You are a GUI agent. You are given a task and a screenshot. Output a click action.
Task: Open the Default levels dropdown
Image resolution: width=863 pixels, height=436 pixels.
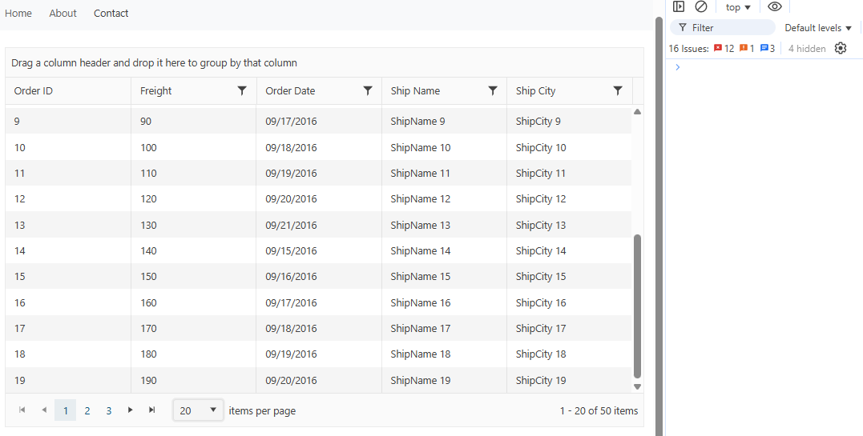pyautogui.click(x=817, y=28)
